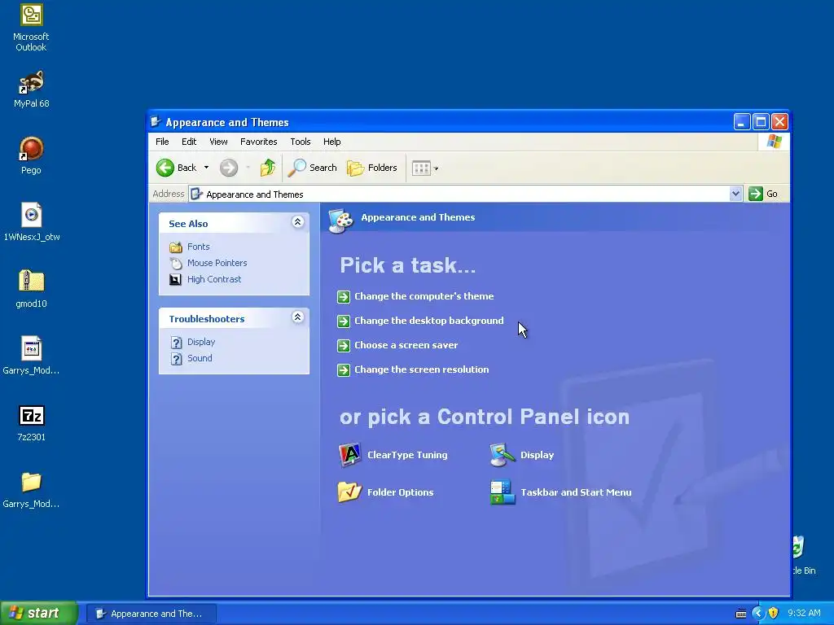Select Change the desktop background task
The height and width of the screenshot is (625, 834).
pyautogui.click(x=428, y=321)
